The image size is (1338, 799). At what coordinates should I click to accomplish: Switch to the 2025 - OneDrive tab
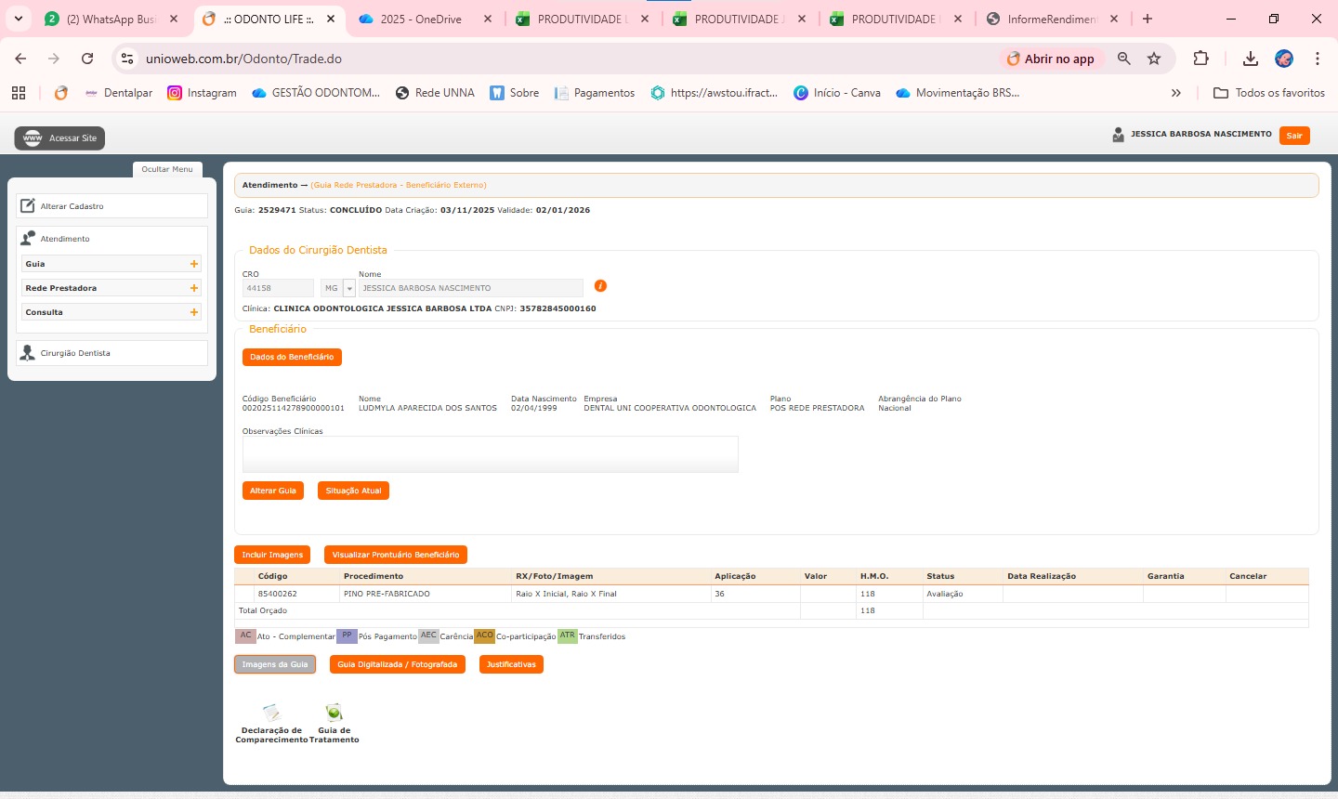point(423,19)
